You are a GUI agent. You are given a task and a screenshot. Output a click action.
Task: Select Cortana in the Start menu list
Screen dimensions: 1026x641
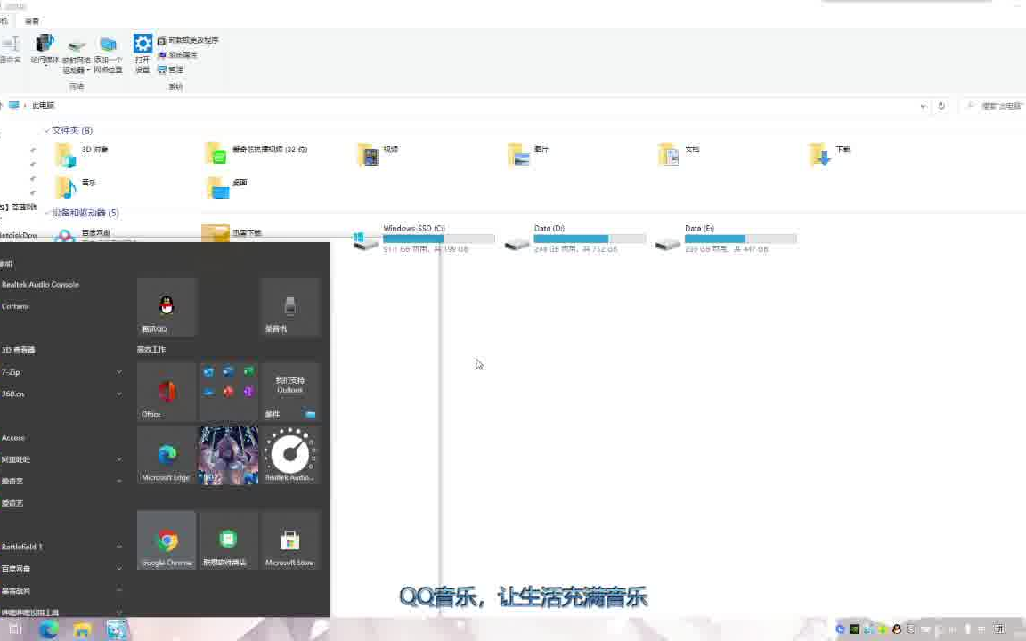point(15,305)
